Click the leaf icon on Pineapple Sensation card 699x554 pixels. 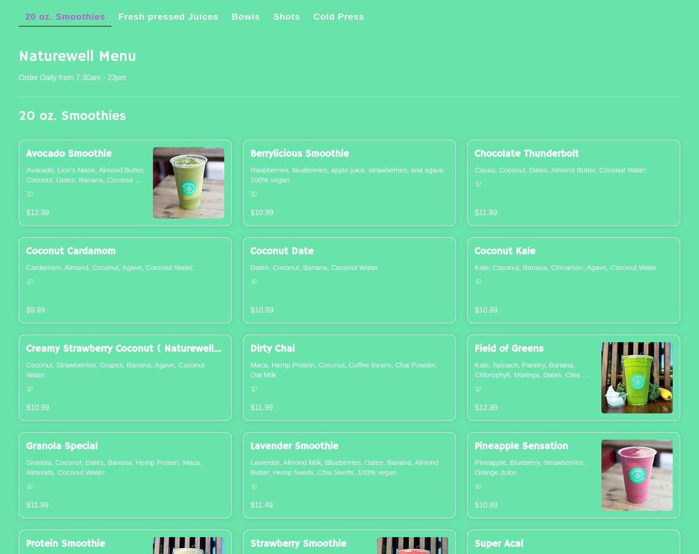pyautogui.click(x=479, y=487)
